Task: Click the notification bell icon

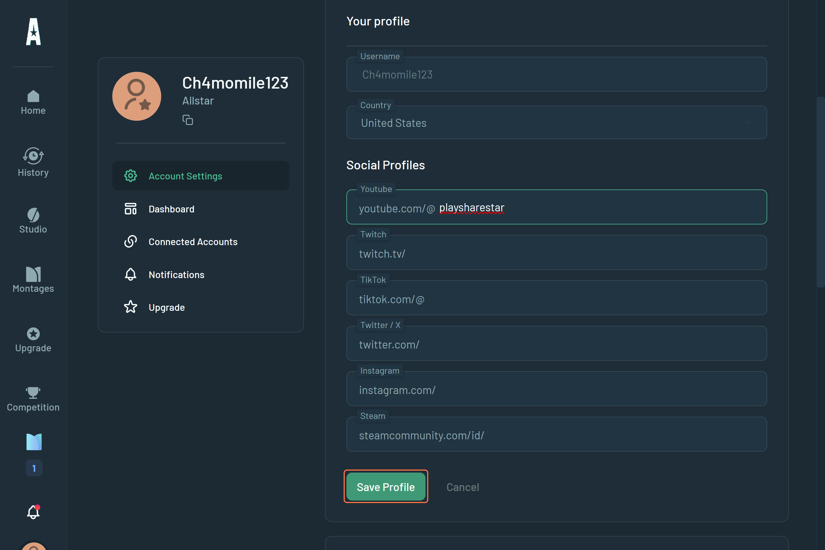Action: click(33, 512)
